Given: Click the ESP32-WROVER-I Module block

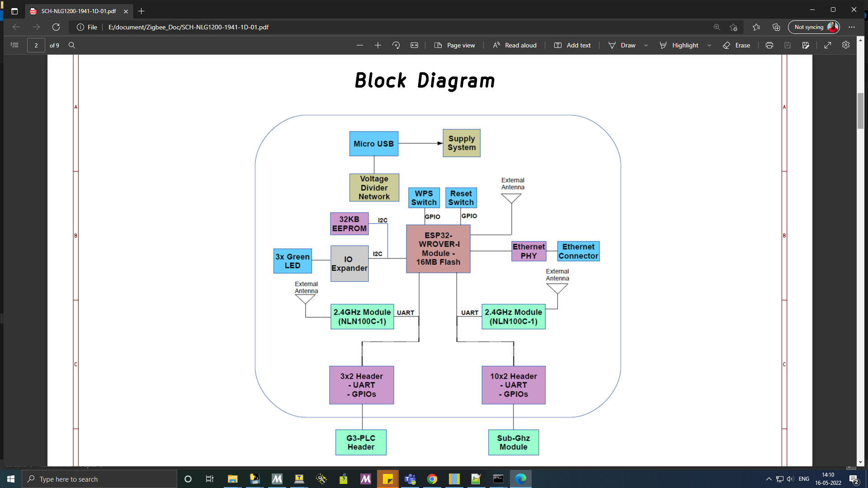Looking at the screenshot, I should 438,249.
